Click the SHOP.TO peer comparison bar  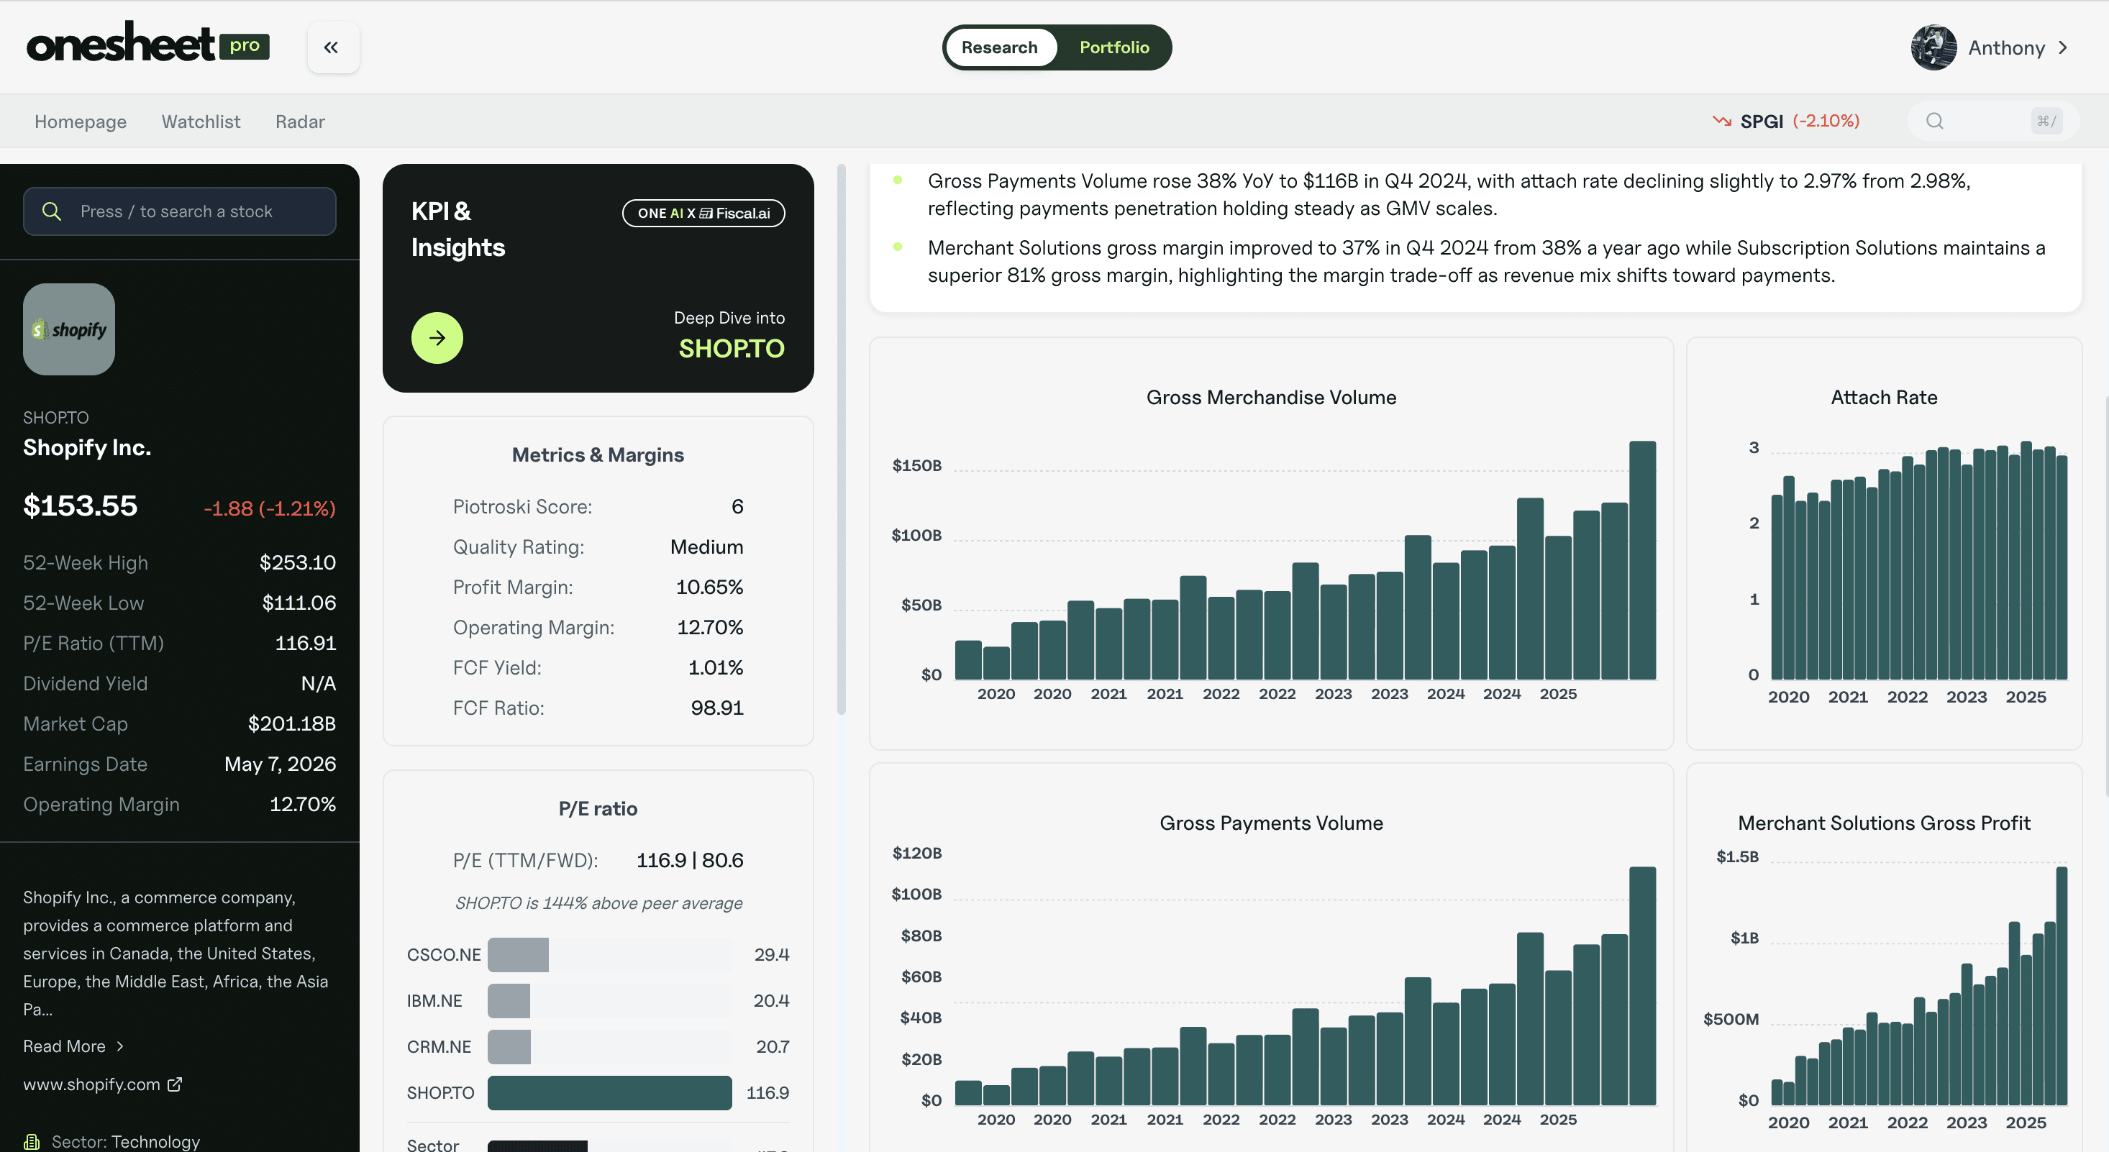(x=608, y=1092)
